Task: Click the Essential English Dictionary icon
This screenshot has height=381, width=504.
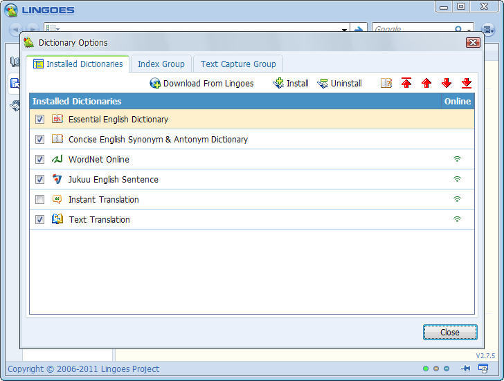Action: click(57, 119)
